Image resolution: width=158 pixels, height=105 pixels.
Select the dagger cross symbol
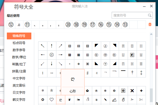pos(132,73)
